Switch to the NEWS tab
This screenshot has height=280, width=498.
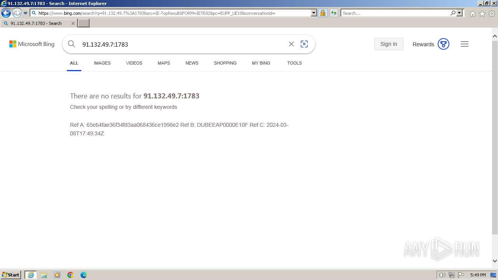[192, 63]
